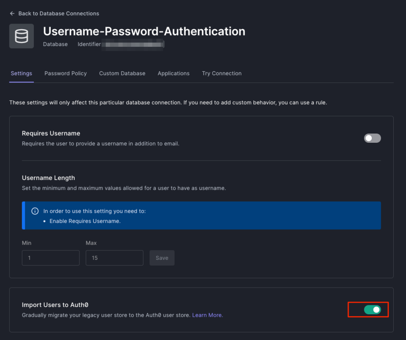This screenshot has height=340, width=406.
Task: Click the database icon beside the title
Action: (21, 36)
